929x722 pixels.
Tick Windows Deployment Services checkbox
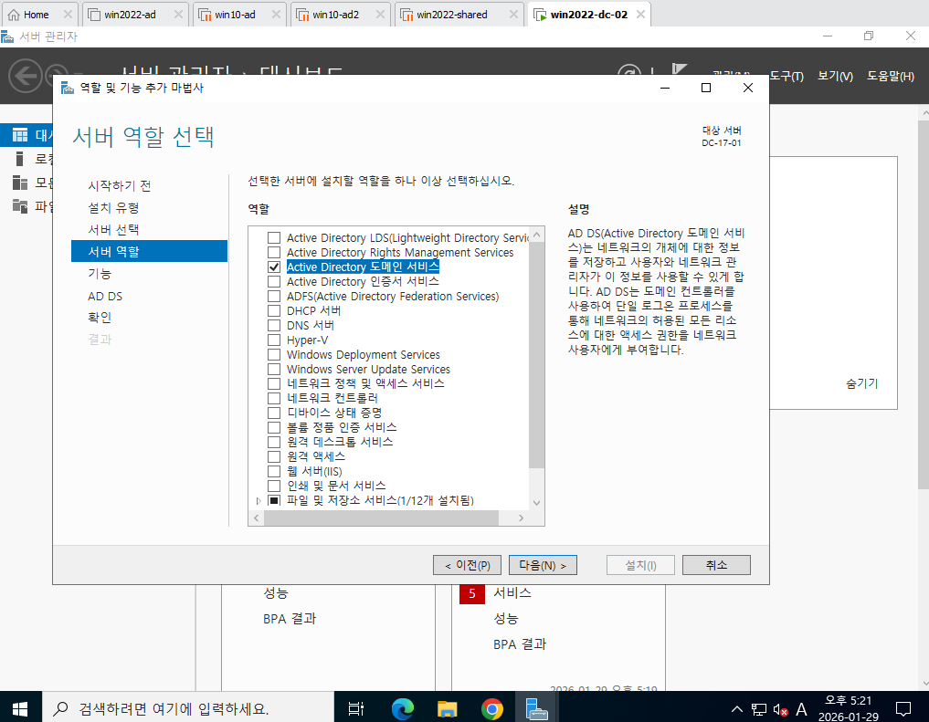274,354
